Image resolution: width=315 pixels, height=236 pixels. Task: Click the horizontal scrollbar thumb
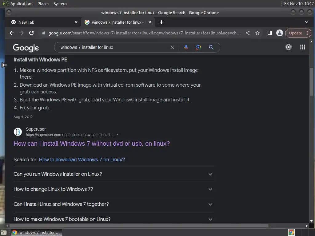point(138,226)
